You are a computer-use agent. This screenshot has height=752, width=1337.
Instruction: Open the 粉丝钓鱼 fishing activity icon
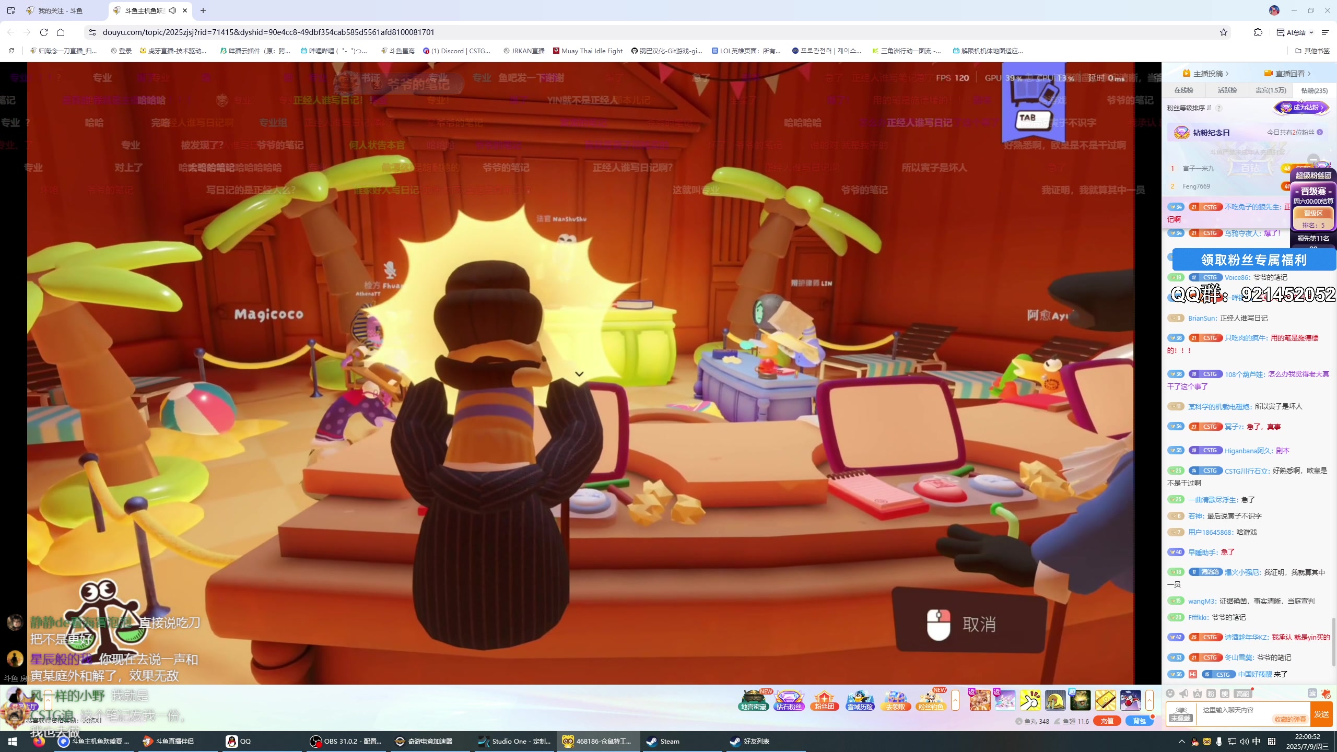(x=931, y=700)
